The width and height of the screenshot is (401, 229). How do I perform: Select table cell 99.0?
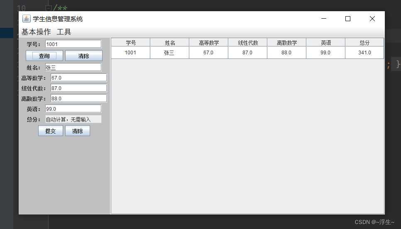pyautogui.click(x=325, y=53)
